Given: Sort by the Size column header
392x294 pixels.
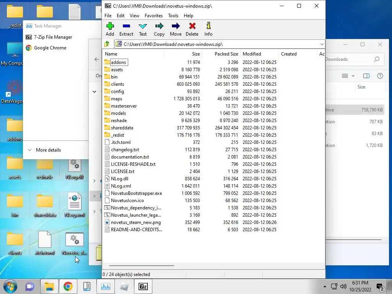Looking at the screenshot, I should point(183,54).
